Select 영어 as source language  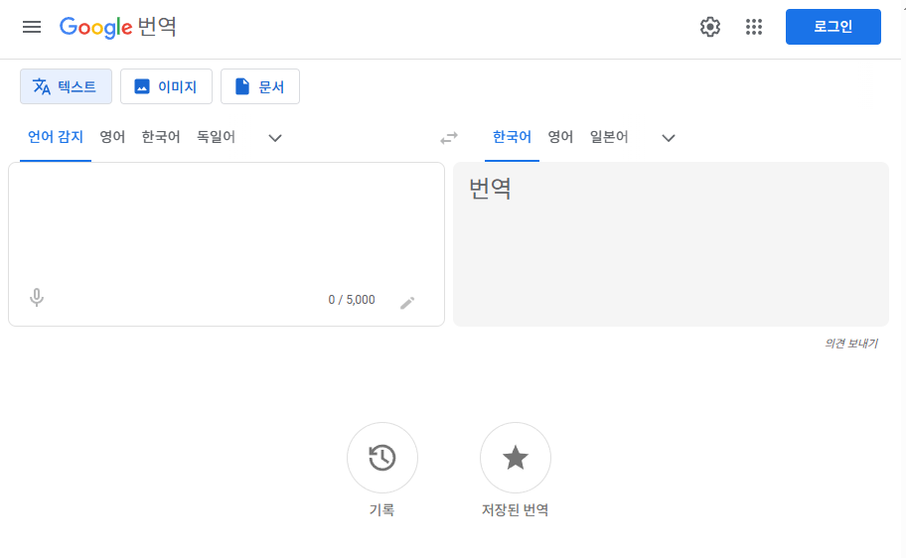pyautogui.click(x=112, y=137)
